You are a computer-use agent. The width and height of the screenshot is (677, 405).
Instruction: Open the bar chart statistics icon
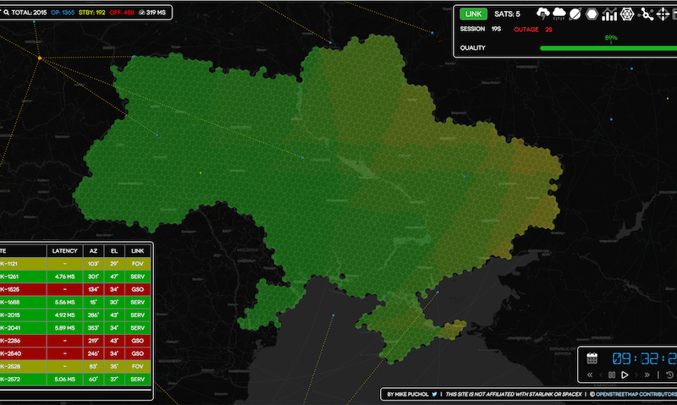[x=609, y=14]
